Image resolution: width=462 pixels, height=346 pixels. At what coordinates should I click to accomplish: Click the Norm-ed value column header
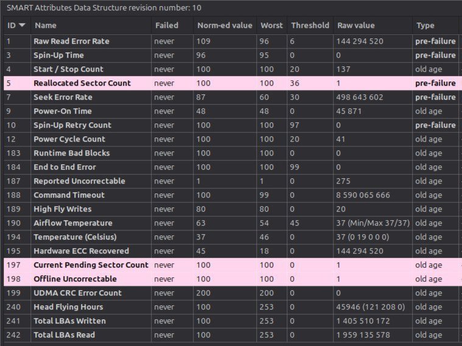point(224,26)
